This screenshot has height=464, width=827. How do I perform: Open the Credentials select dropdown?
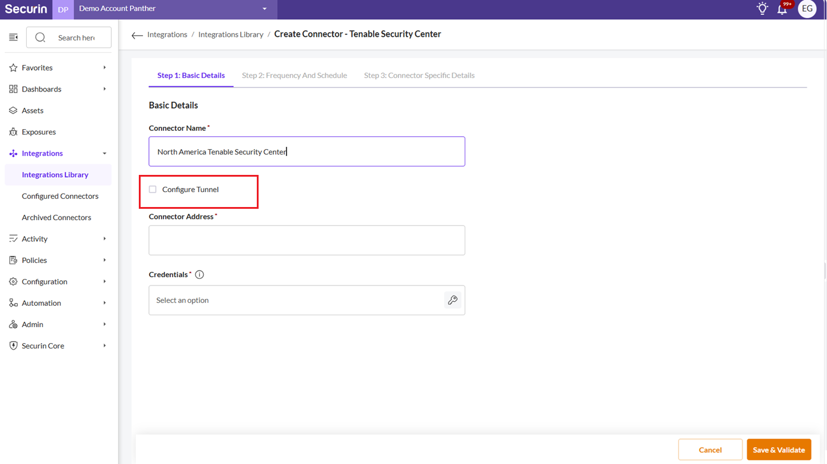click(x=307, y=300)
